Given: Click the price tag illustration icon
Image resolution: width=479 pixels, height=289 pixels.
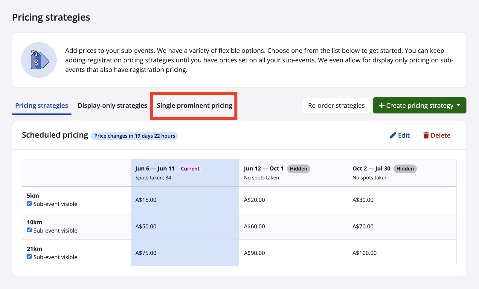Looking at the screenshot, I should (x=39, y=60).
